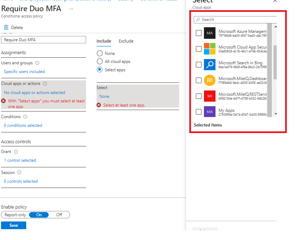Image resolution: width=297 pixels, height=240 pixels.
Task: Open Specific users included link
Action: [x=24, y=72]
